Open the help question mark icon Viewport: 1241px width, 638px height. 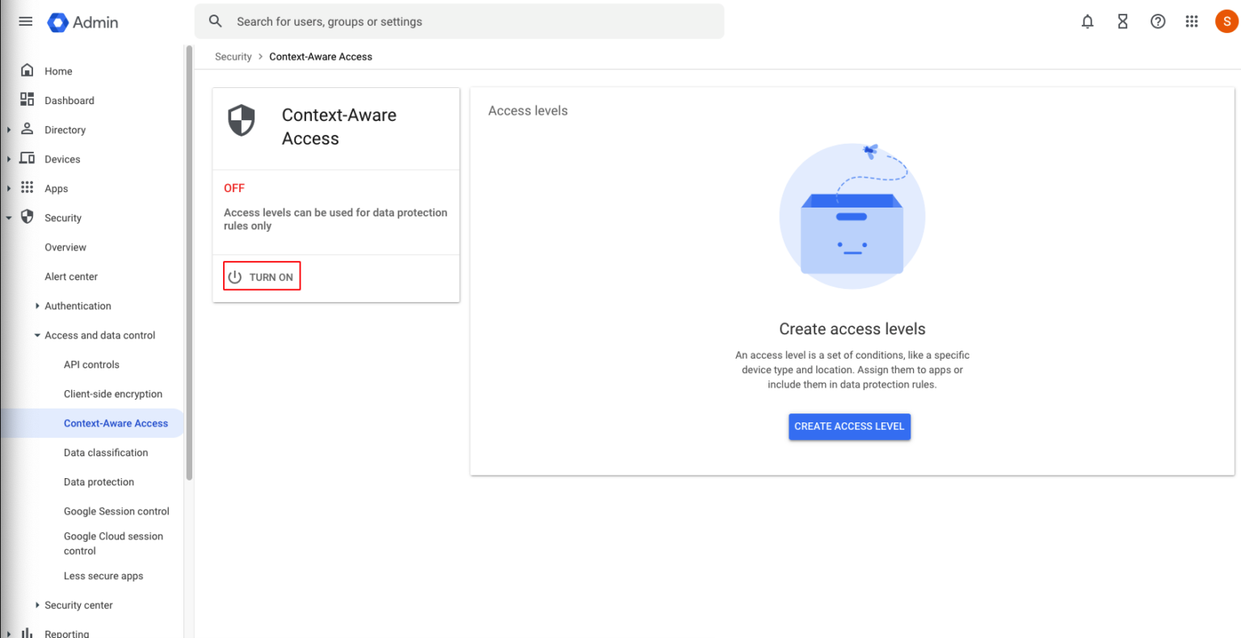[1158, 22]
